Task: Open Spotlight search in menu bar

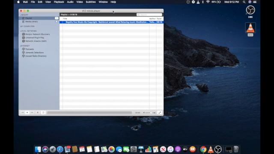Action: [244, 2]
